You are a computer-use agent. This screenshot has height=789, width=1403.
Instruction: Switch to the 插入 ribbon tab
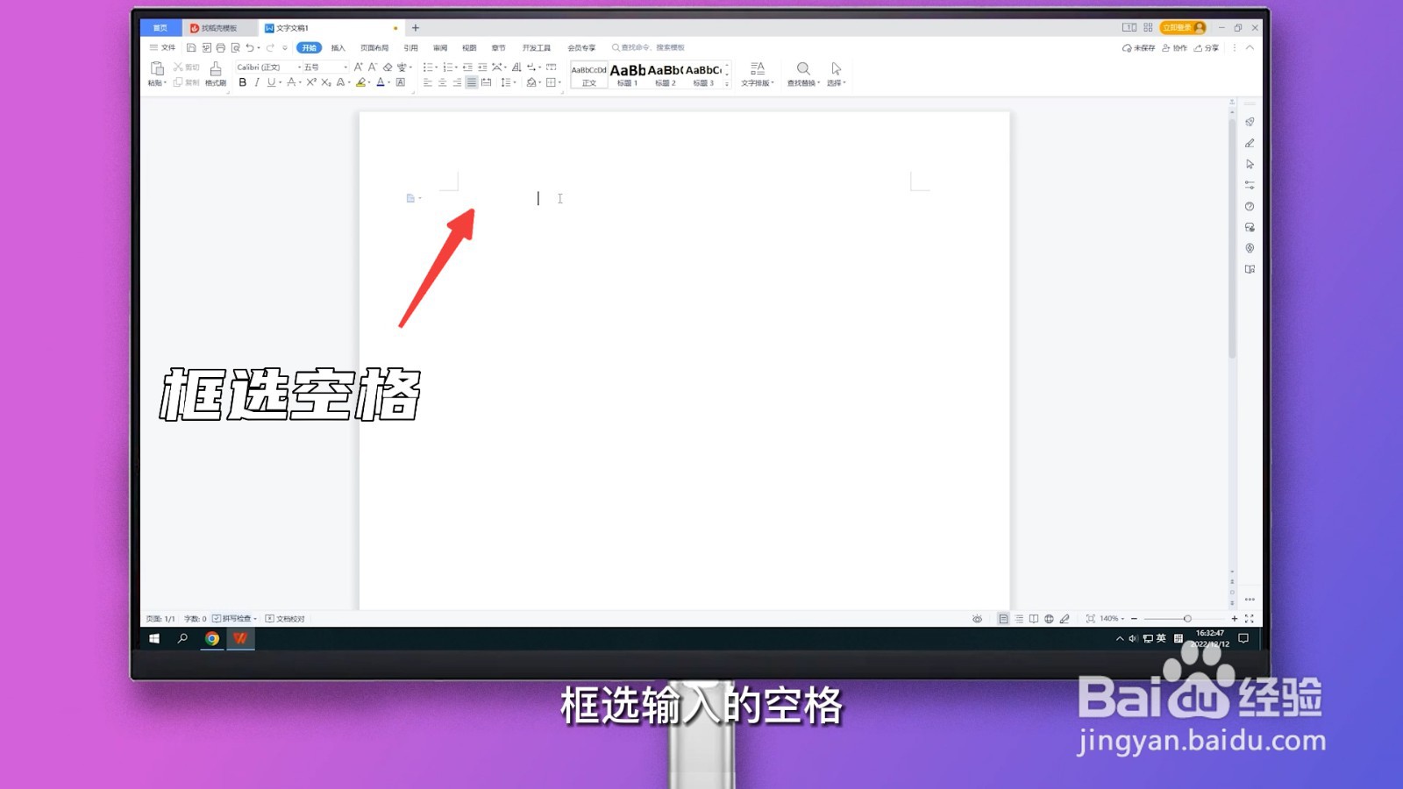point(338,48)
